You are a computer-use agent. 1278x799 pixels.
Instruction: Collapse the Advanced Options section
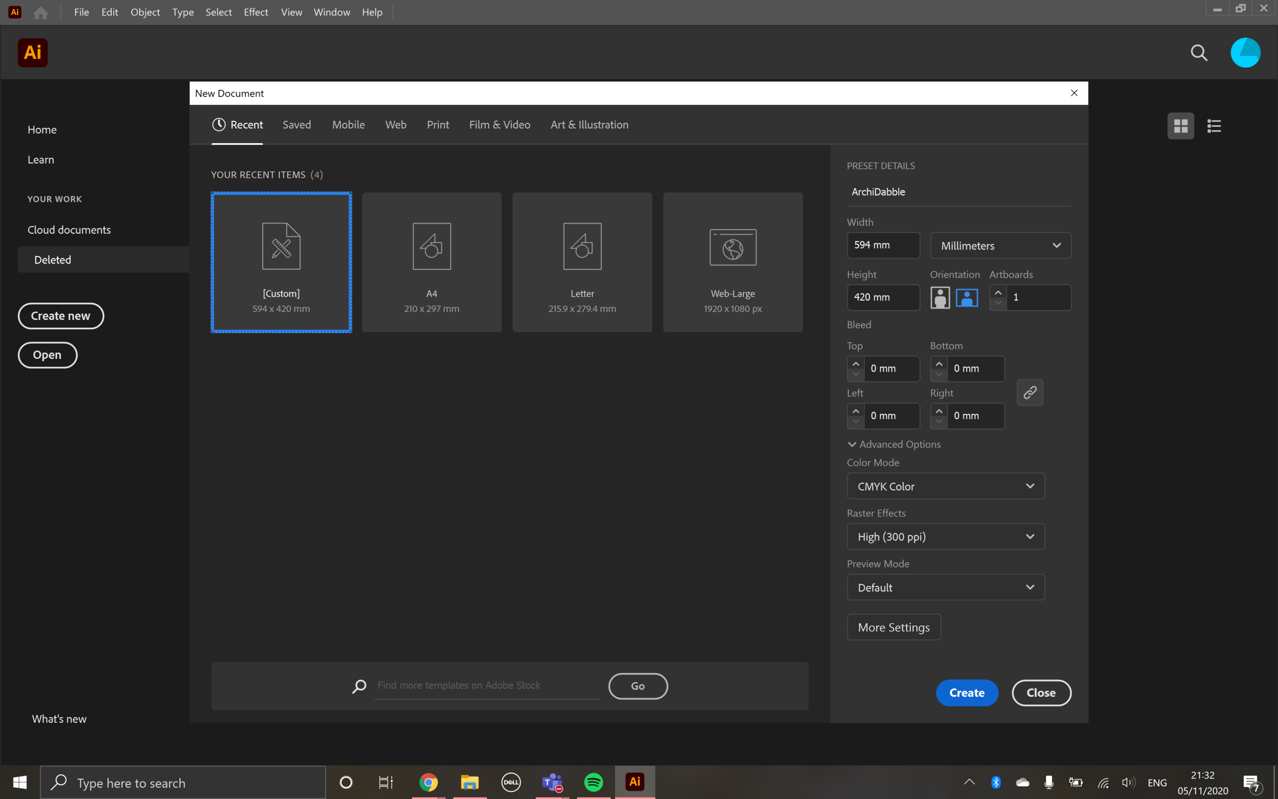[895, 444]
